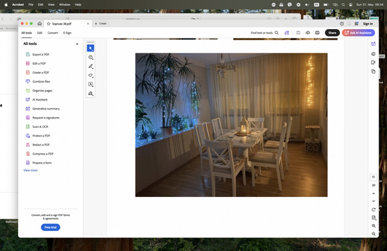Click the Sopruse 38.pdf tab title
This screenshot has width=387, height=251.
click(62, 24)
